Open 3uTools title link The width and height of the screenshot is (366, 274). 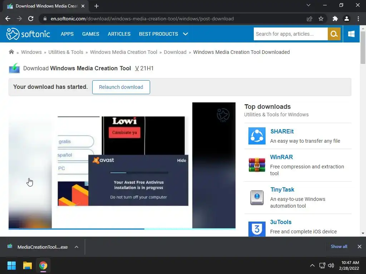click(x=281, y=222)
